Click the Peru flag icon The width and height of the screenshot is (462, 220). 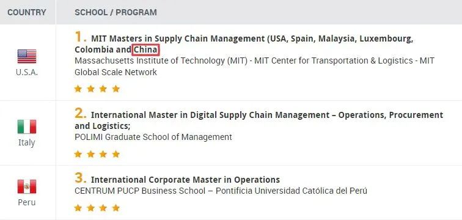pyautogui.click(x=27, y=186)
